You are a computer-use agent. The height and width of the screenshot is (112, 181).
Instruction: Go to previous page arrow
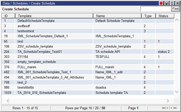pyautogui.click(x=167, y=108)
